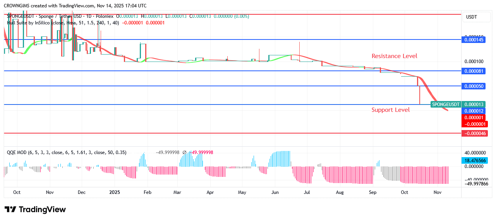Image resolution: width=496 pixels, height=221 pixels.
Task: Click the -0.000046 red price label
Action: click(474, 133)
